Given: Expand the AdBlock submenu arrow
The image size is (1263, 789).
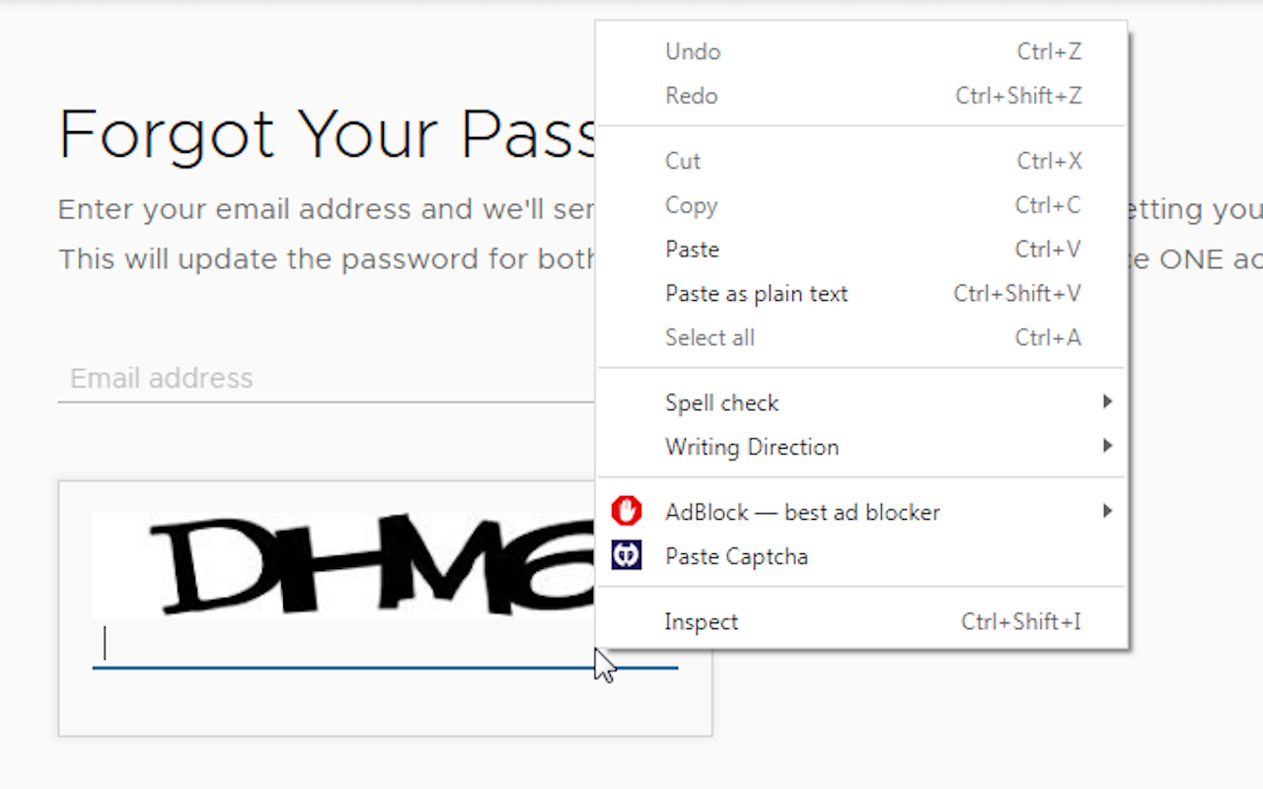Looking at the screenshot, I should pyautogui.click(x=1107, y=511).
